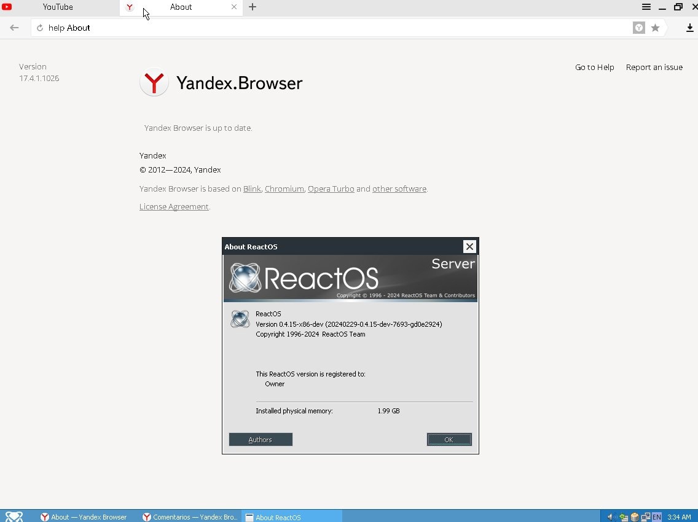Image resolution: width=698 pixels, height=522 pixels.
Task: Click Report an issue link
Action: click(x=654, y=67)
